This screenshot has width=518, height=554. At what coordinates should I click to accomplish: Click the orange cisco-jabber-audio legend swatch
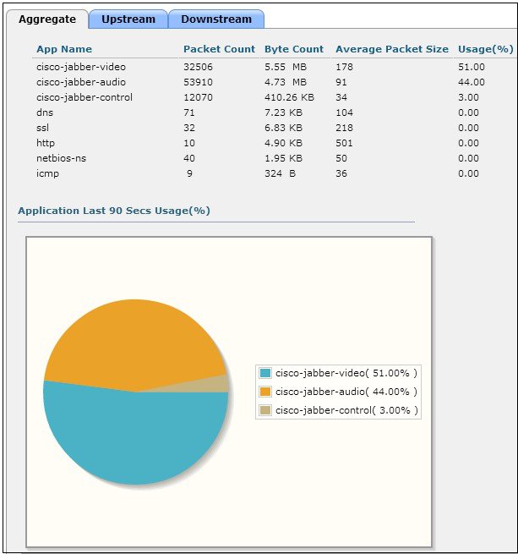[265, 392]
